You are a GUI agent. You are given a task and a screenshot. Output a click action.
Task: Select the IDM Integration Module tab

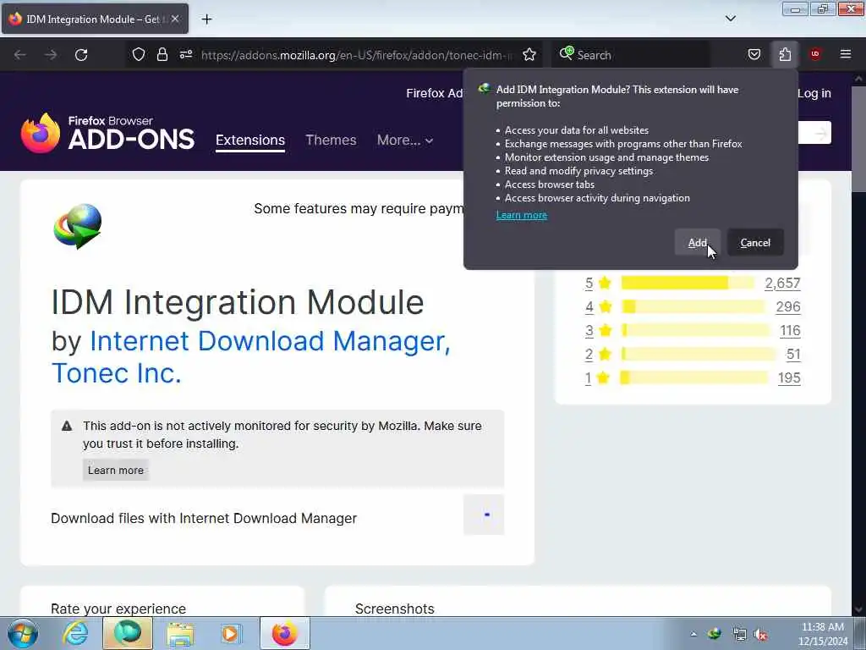coord(95,19)
